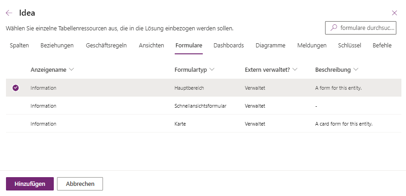This screenshot has width=406, height=196.
Task: Close the Idea panel with the X
Action: click(394, 13)
